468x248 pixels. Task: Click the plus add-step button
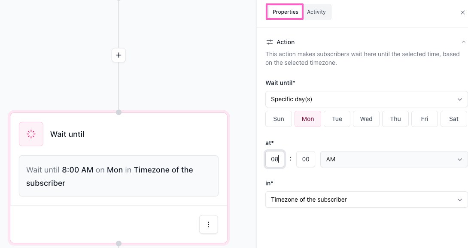tap(119, 55)
